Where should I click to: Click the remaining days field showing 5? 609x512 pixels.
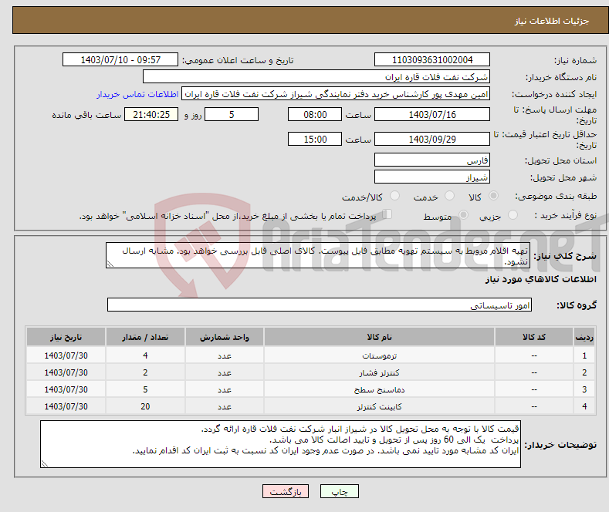(x=232, y=114)
